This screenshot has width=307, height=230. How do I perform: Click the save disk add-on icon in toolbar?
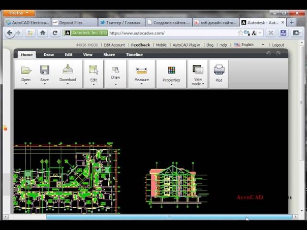point(283,33)
